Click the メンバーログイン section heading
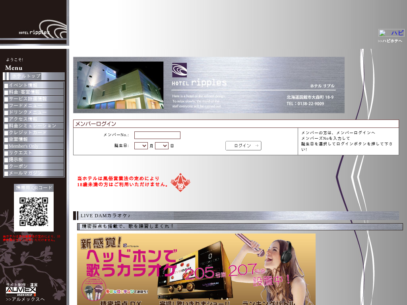 (x=95, y=124)
